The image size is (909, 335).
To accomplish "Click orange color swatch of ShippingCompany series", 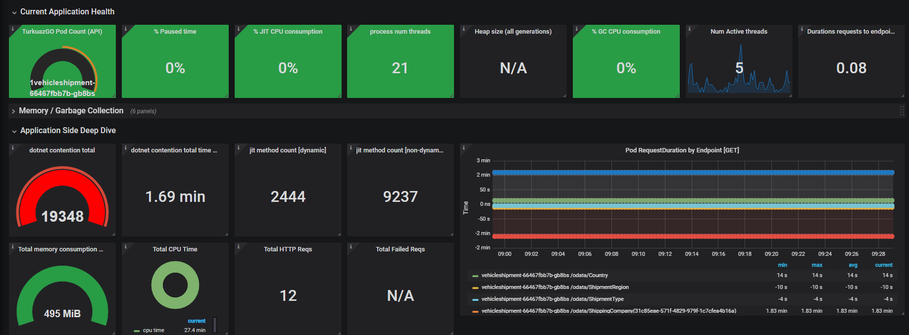I will [475, 311].
